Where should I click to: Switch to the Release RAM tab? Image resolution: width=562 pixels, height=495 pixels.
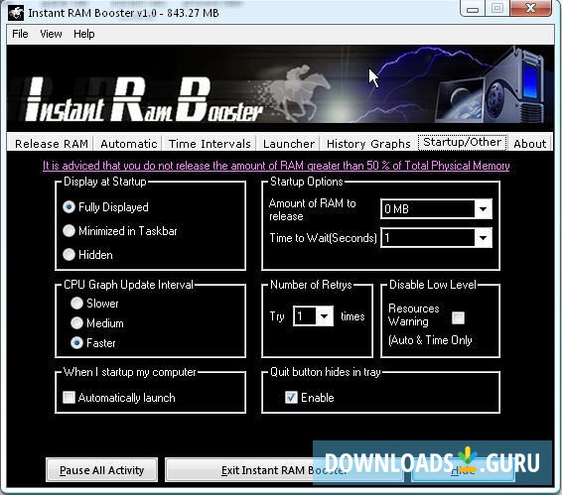click(51, 144)
